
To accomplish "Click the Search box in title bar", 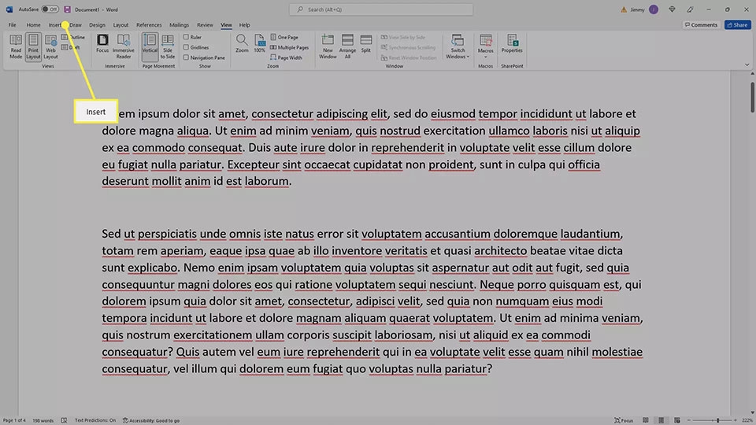I will 381,9.
